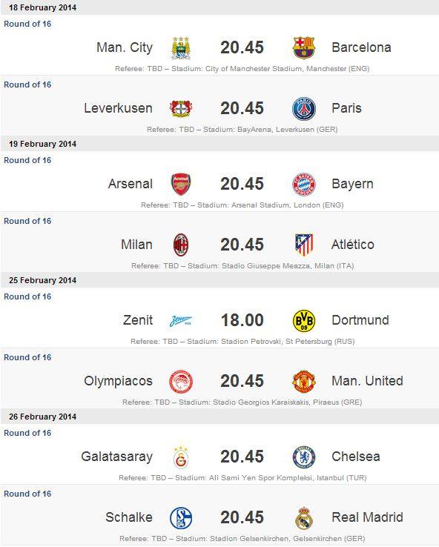Click the Arsenal cannon crest

tap(181, 185)
